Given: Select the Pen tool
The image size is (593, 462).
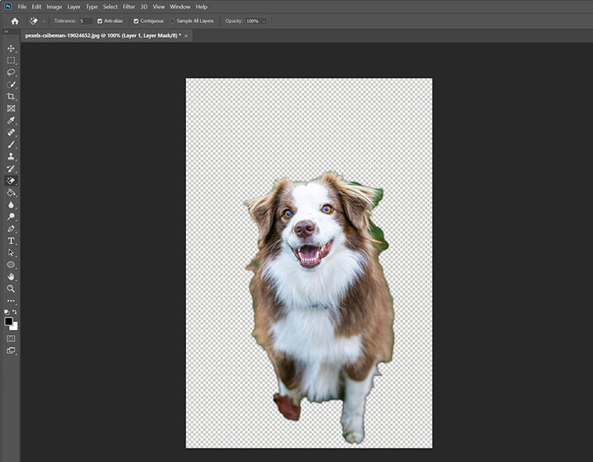Looking at the screenshot, I should tap(10, 226).
